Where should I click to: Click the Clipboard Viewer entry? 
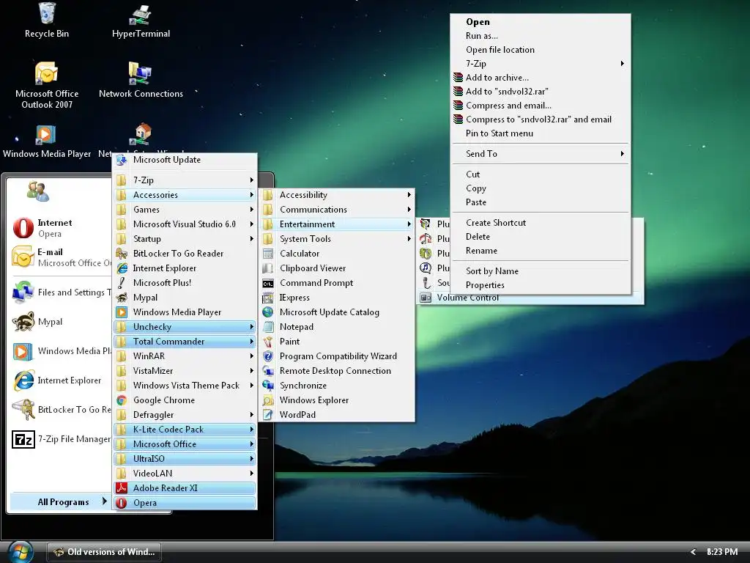click(x=337, y=268)
